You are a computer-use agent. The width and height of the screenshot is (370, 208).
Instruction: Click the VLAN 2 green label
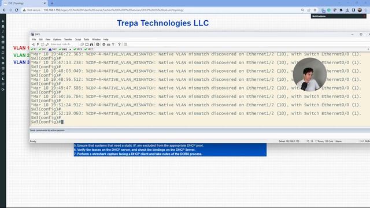point(21,55)
